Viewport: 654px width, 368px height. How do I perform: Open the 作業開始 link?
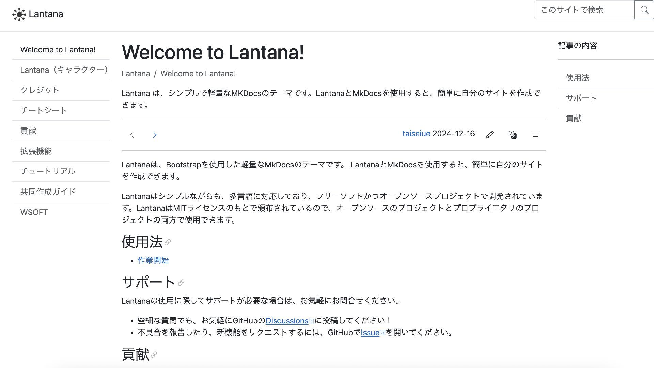click(x=153, y=260)
